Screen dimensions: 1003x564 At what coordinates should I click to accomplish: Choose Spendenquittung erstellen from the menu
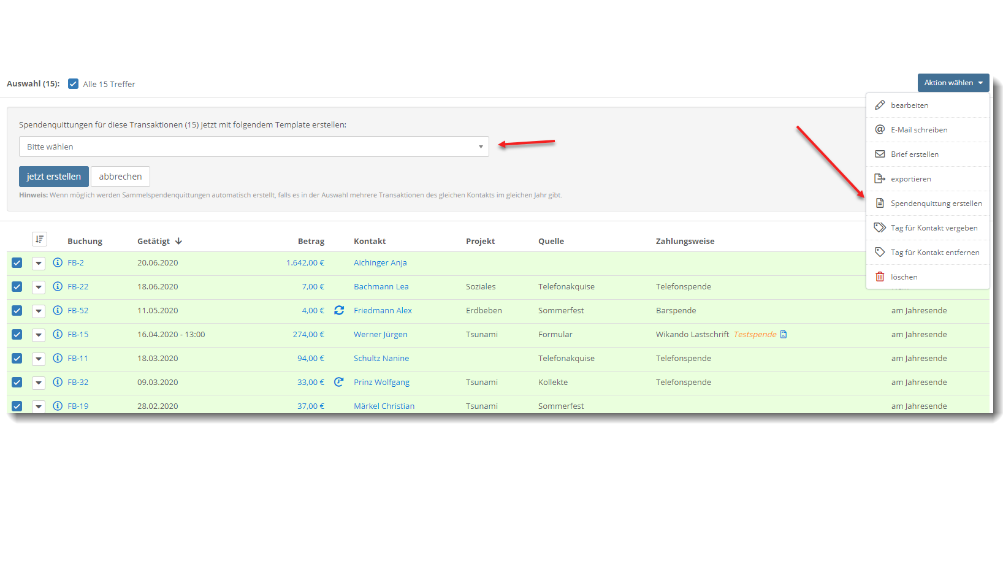tap(936, 203)
